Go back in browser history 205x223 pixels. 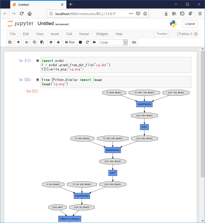coord(5,14)
